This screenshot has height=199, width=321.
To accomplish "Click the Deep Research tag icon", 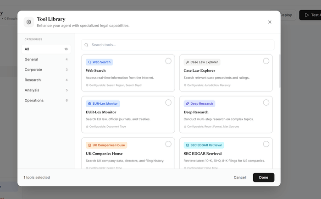I will 188,103.
